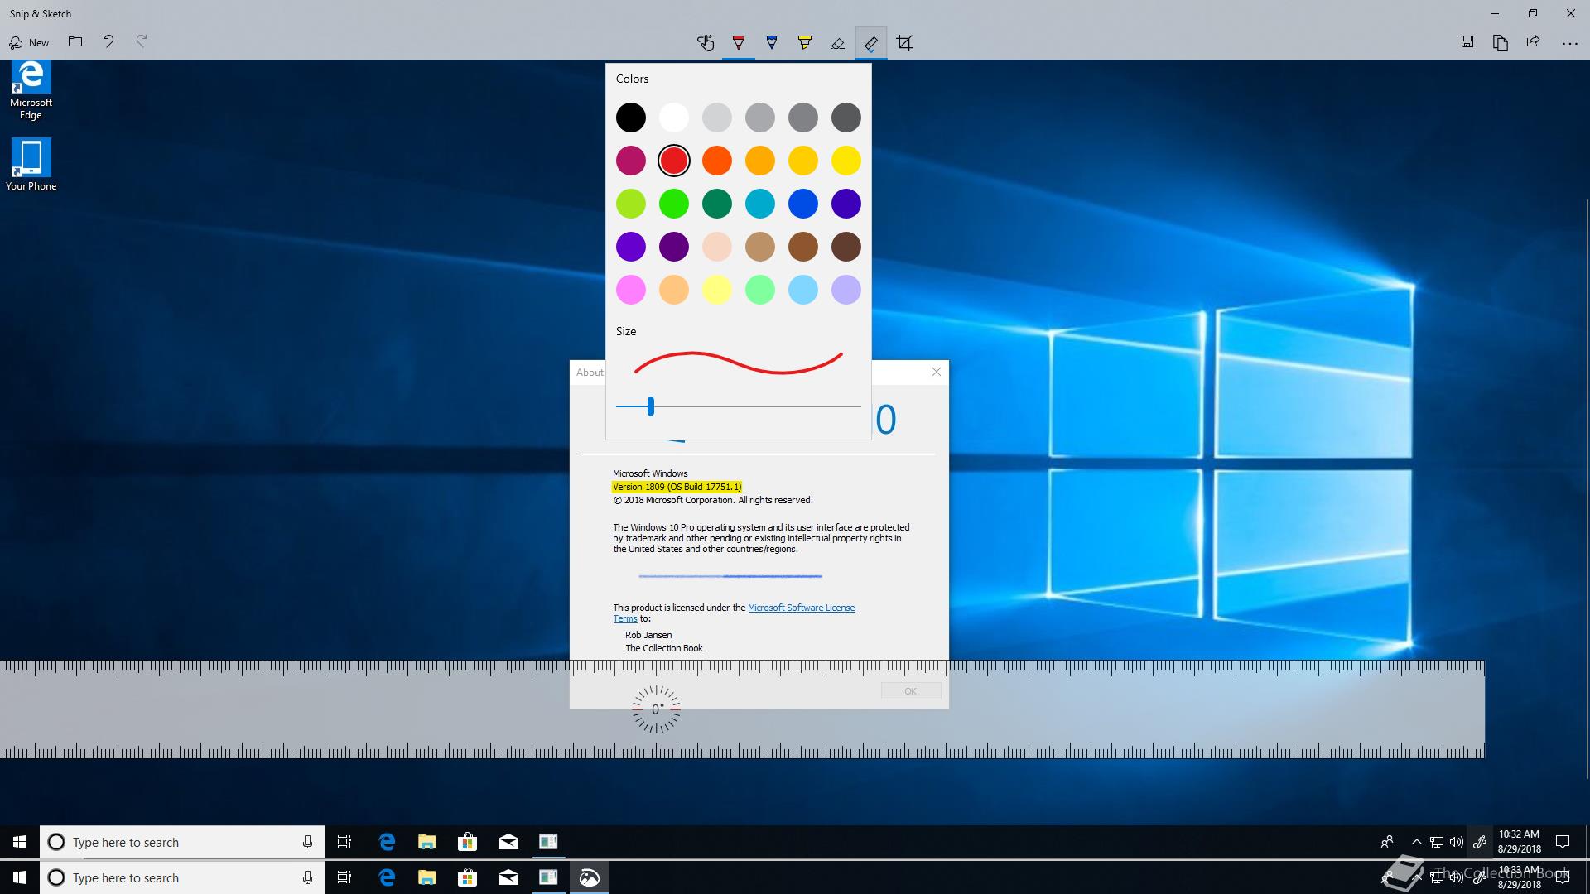Screen dimensions: 1590x894
Task: Undo the last stroke
Action: 108,42
